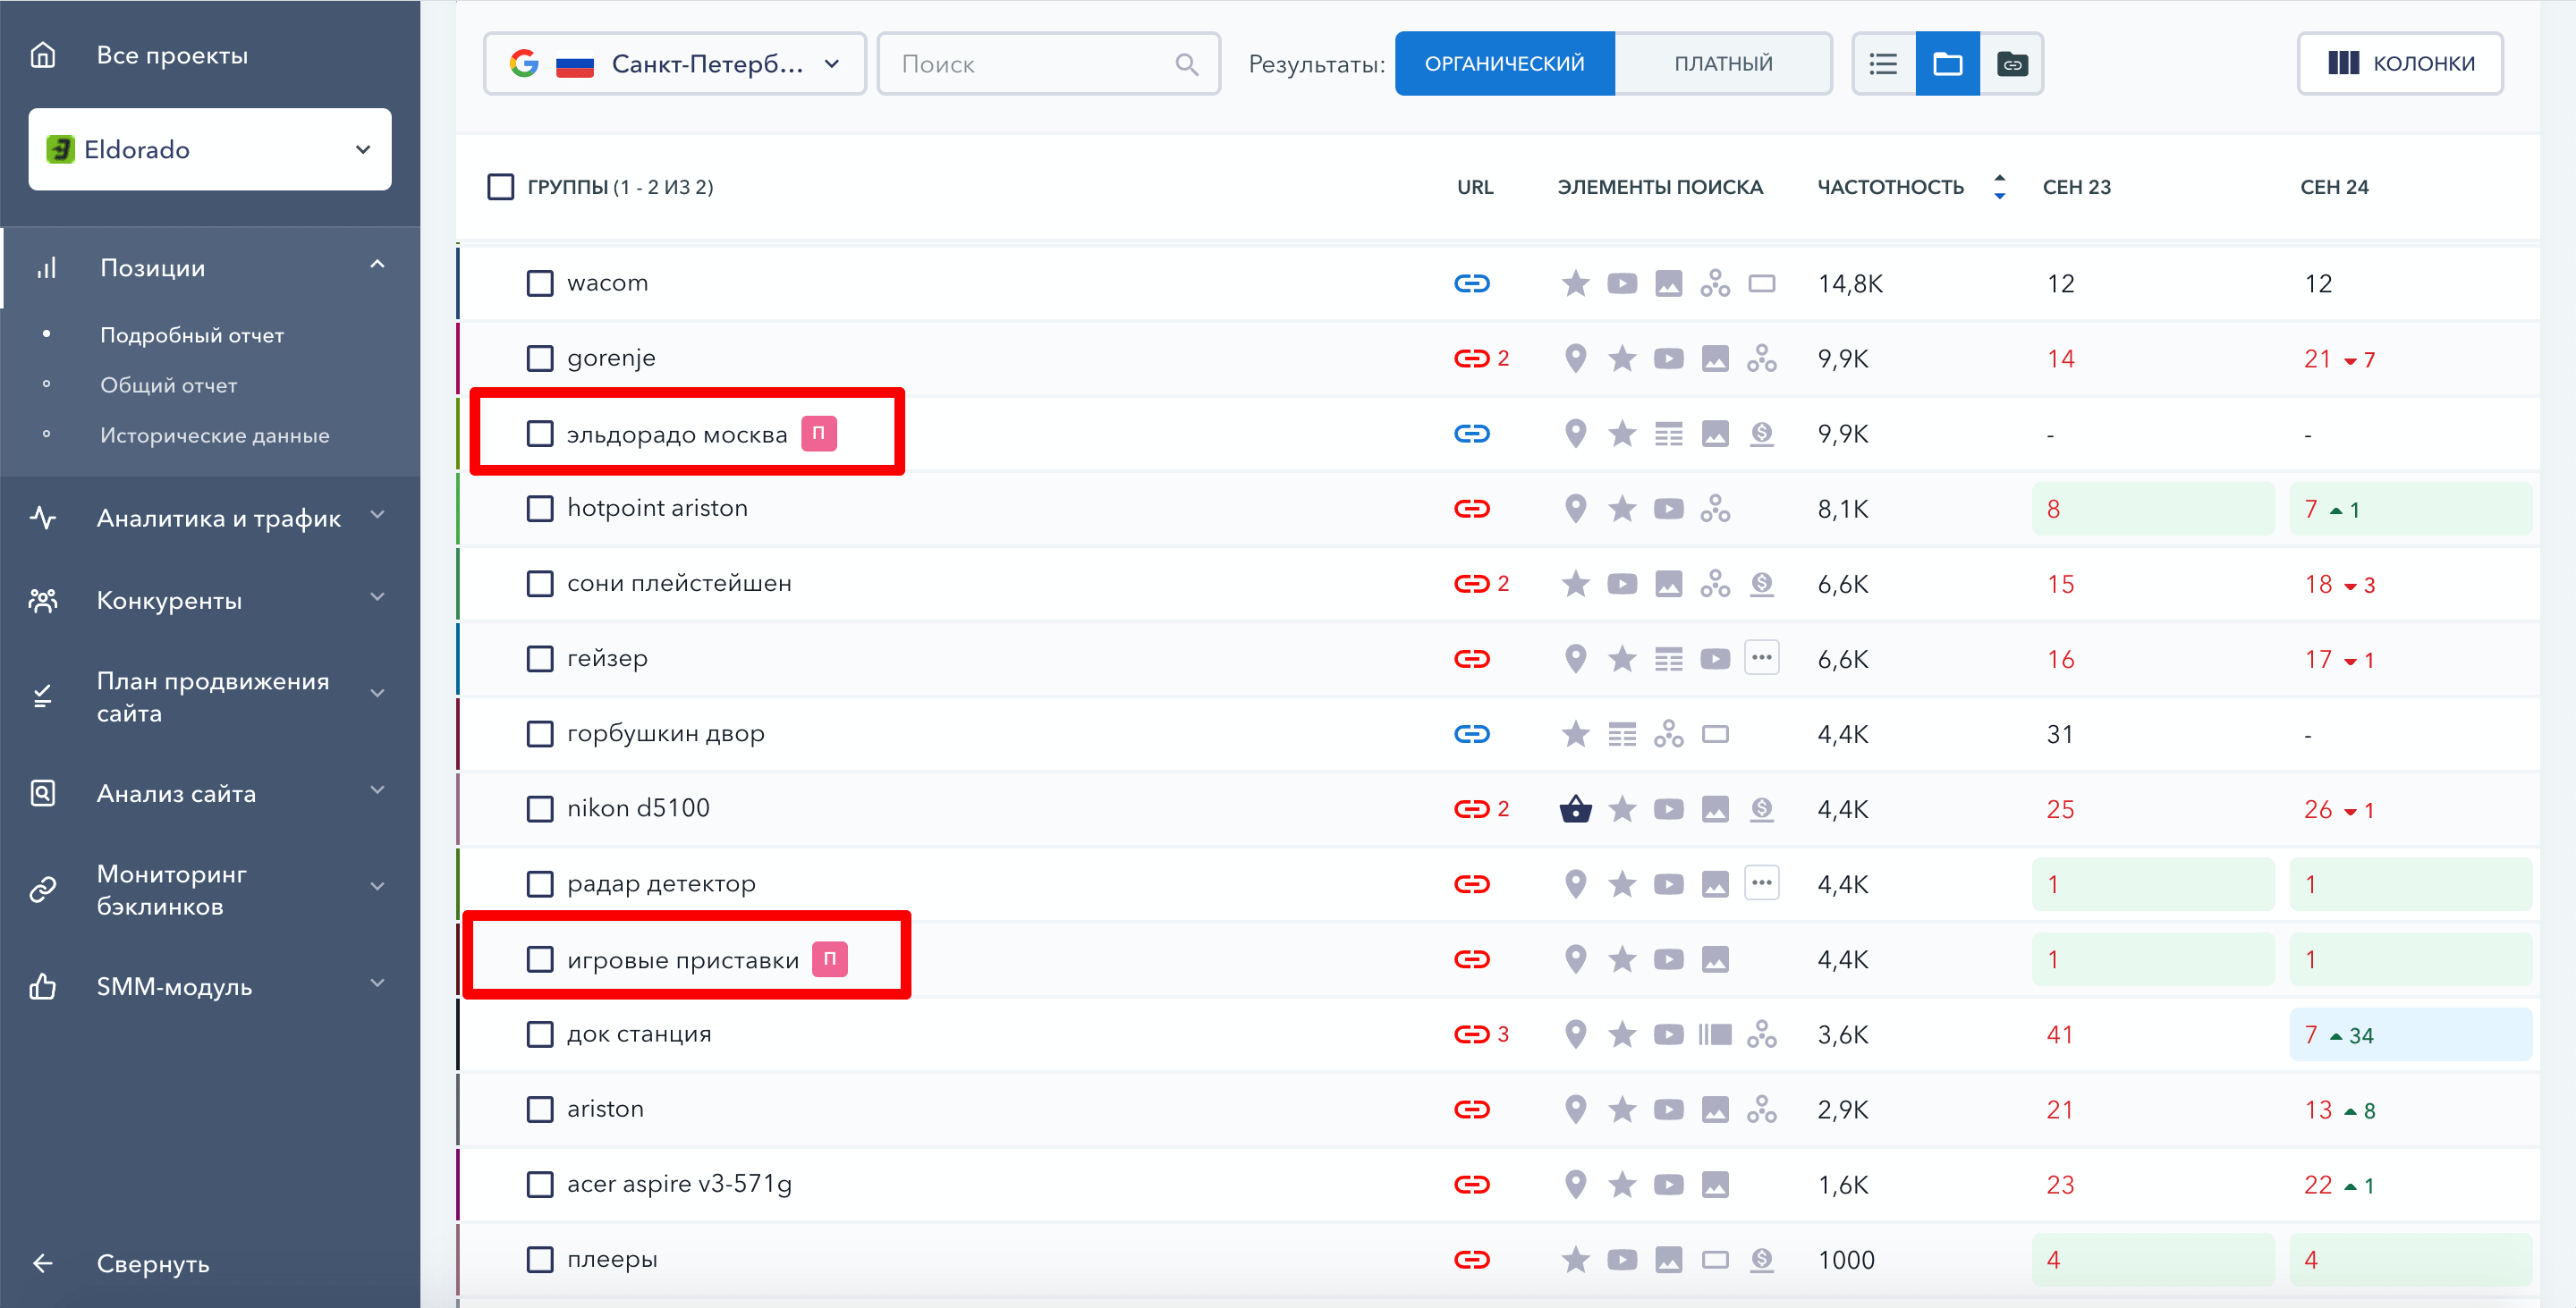This screenshot has width=2576, height=1308.
Task: Click the pink П badge on игровые приставки
Action: click(829, 959)
